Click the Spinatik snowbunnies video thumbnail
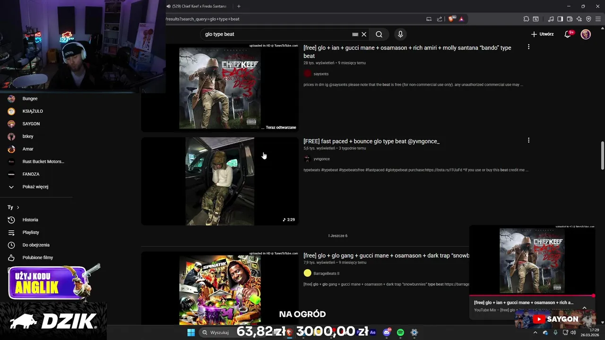 pos(220,288)
